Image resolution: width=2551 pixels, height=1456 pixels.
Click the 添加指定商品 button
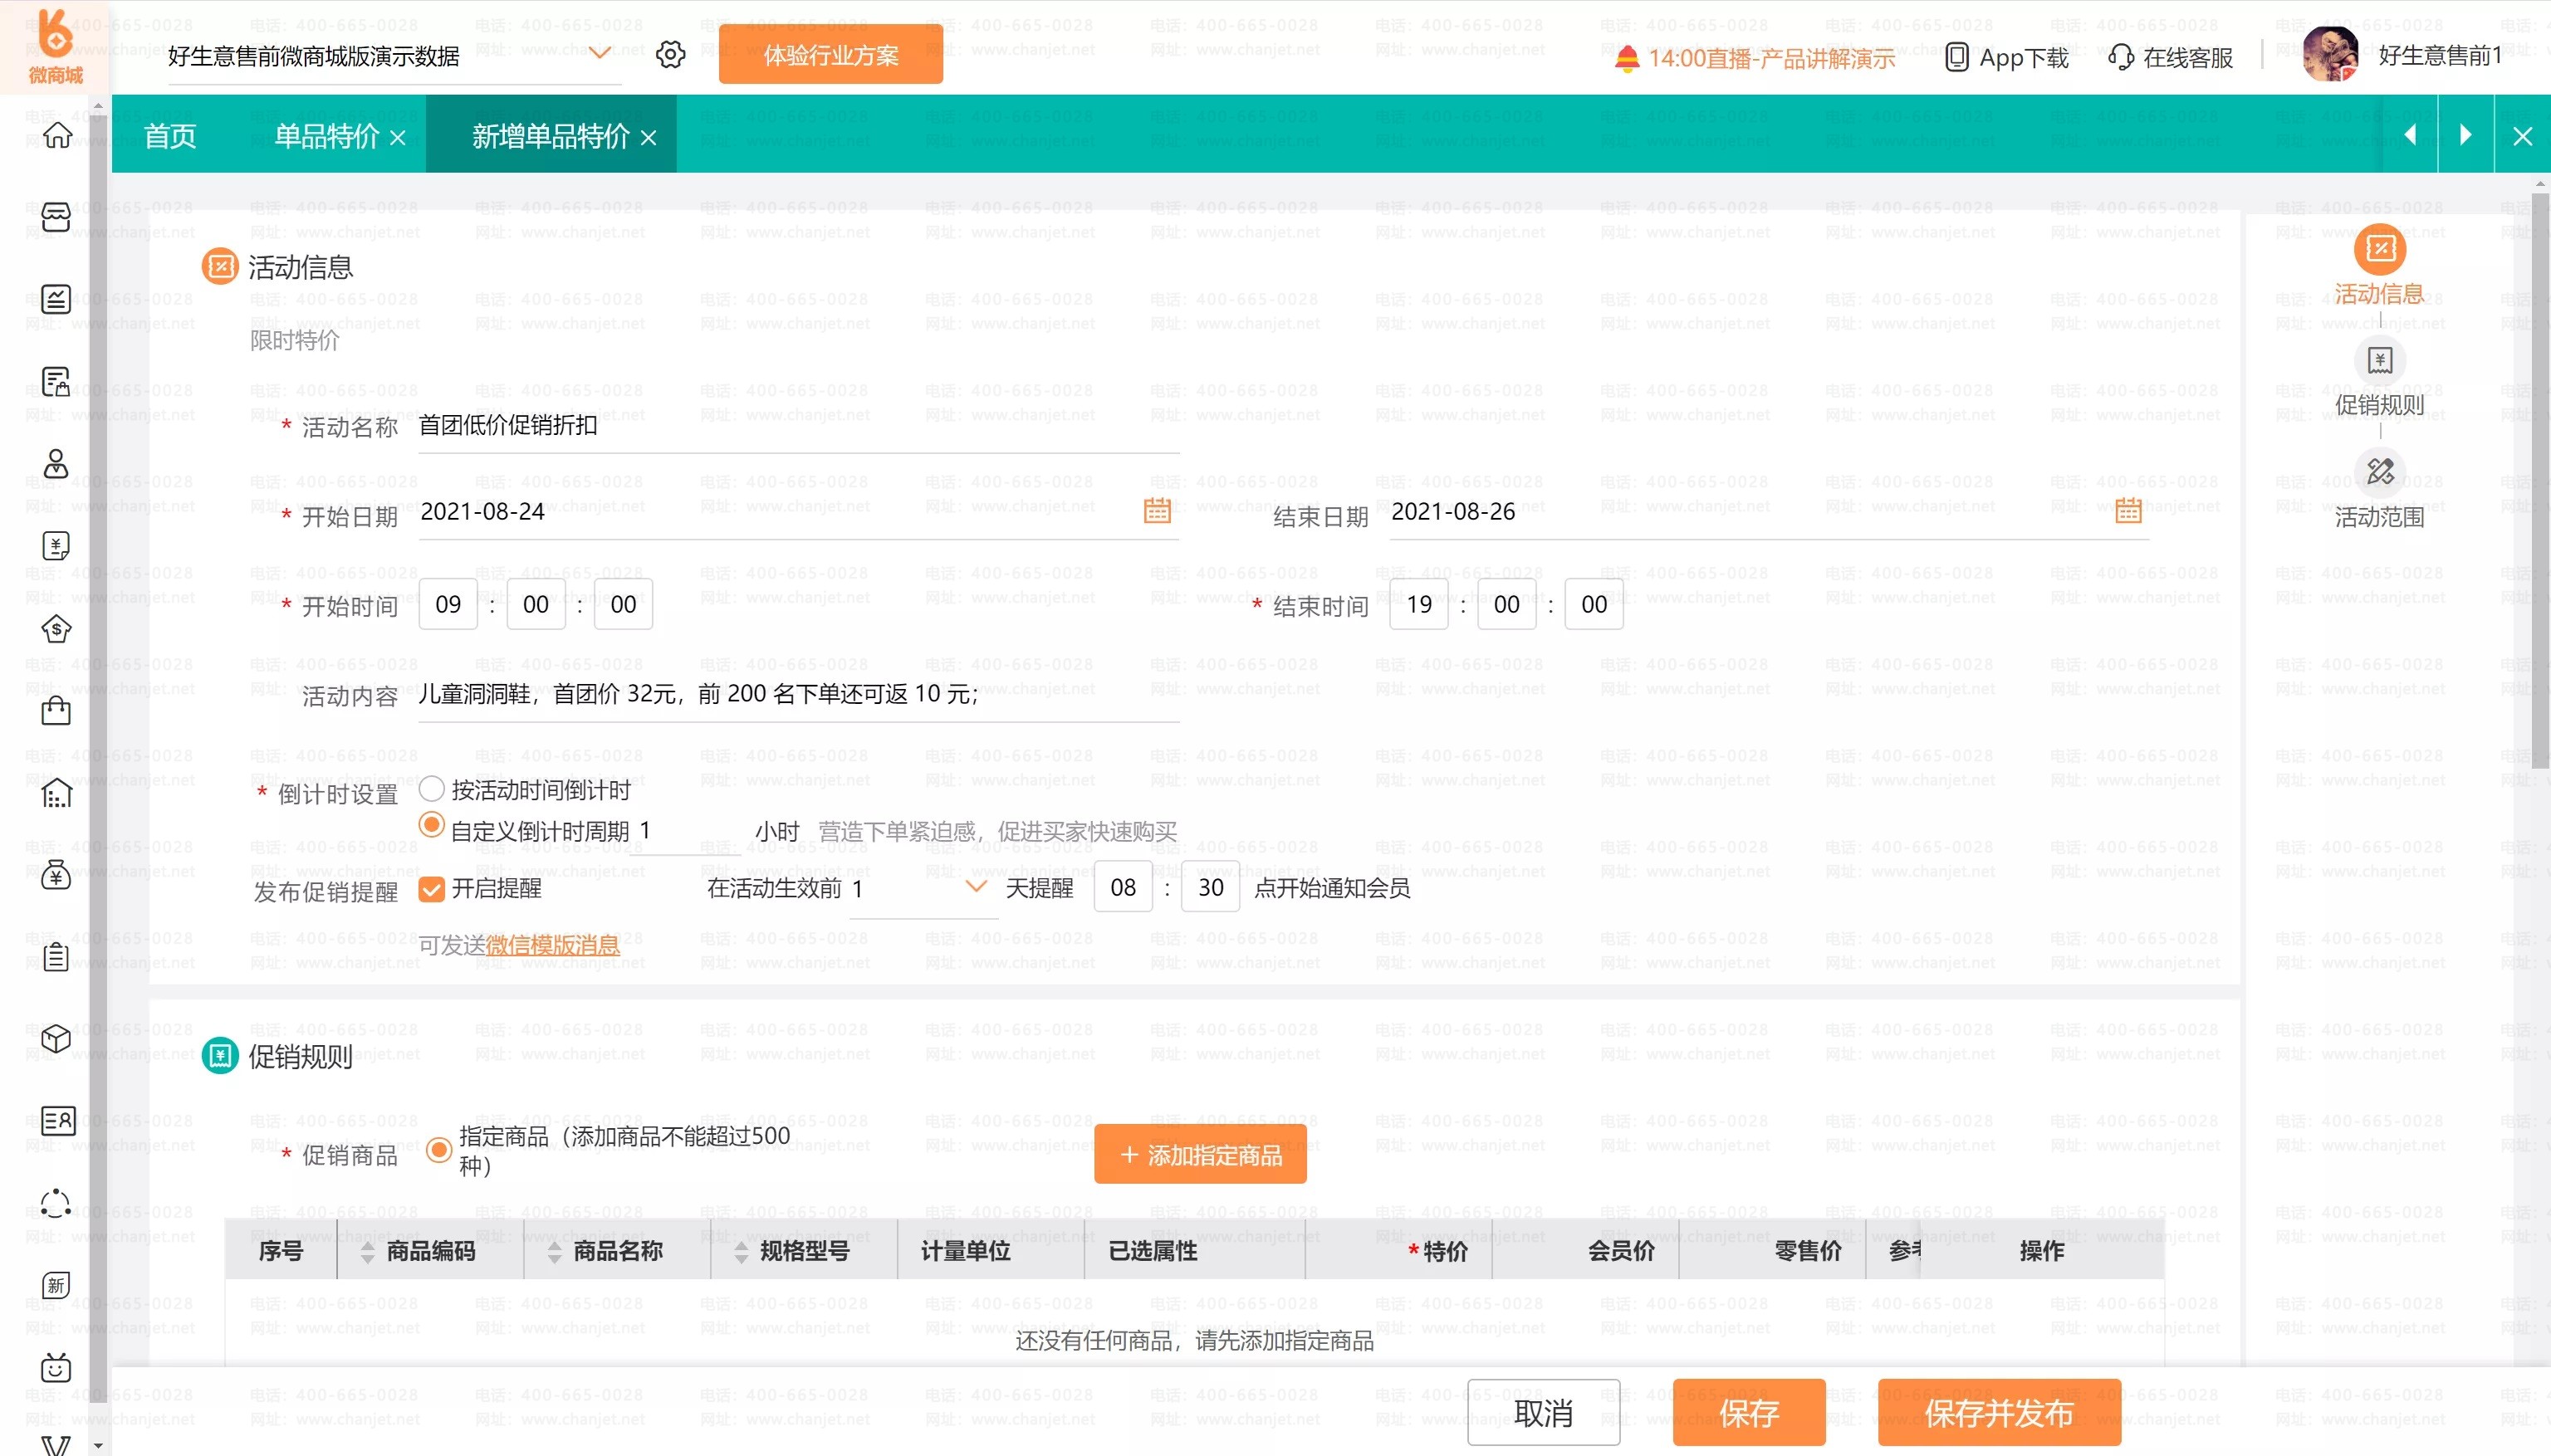pos(1199,1155)
